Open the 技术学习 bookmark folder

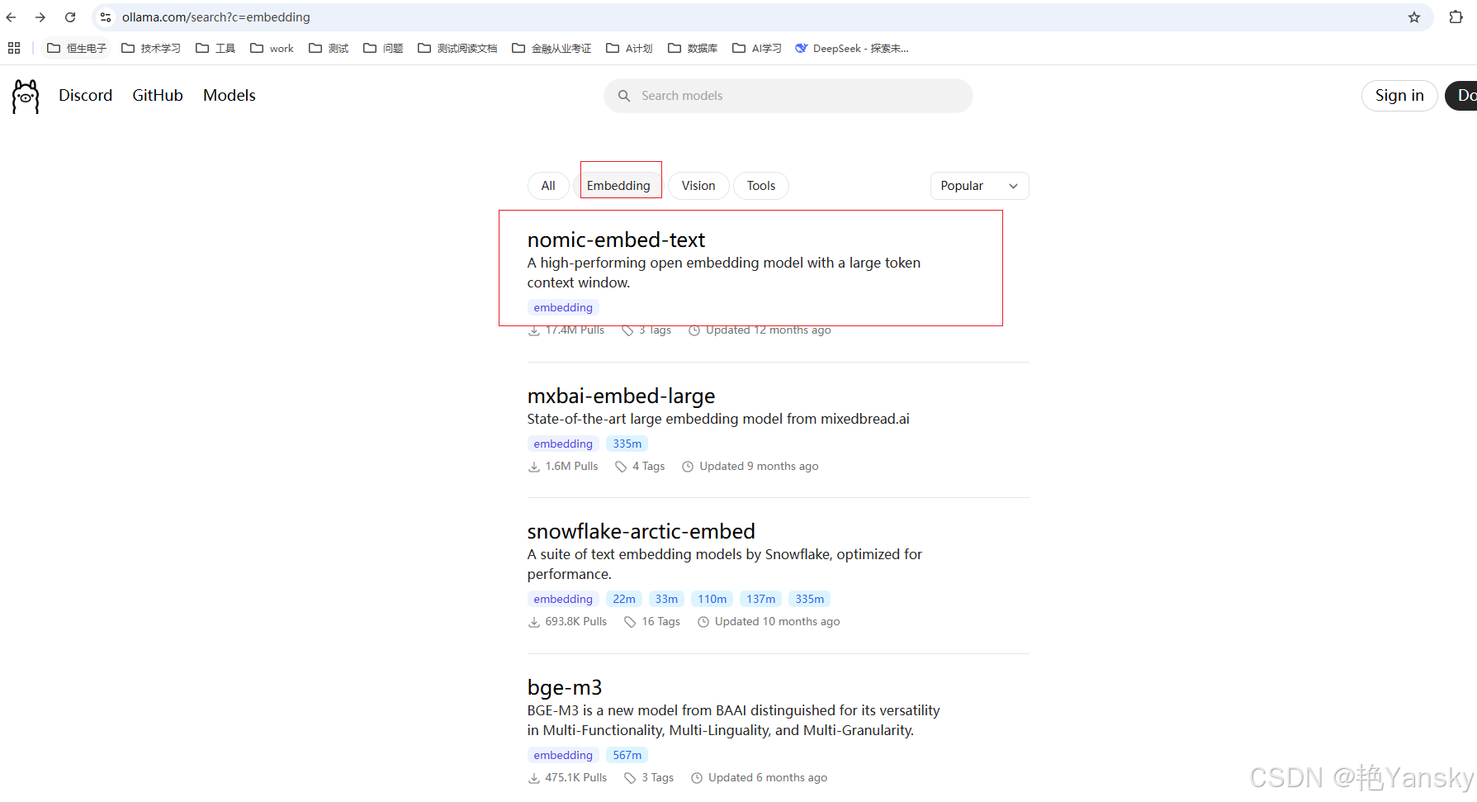pyautogui.click(x=151, y=48)
